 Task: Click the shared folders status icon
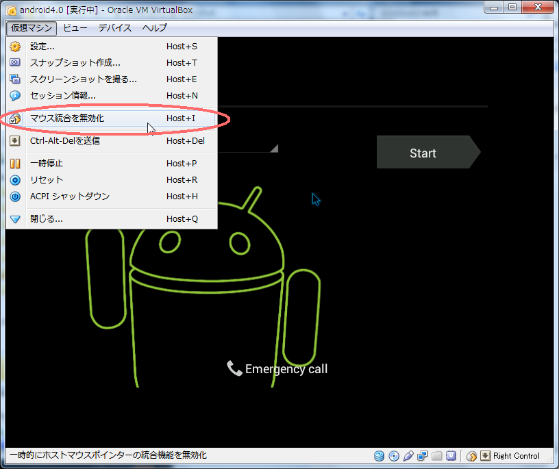(437, 456)
